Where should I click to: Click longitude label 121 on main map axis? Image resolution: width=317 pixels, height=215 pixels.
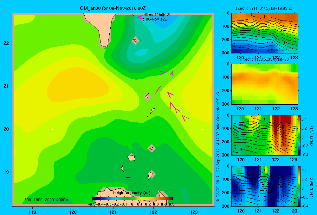[113, 212]
